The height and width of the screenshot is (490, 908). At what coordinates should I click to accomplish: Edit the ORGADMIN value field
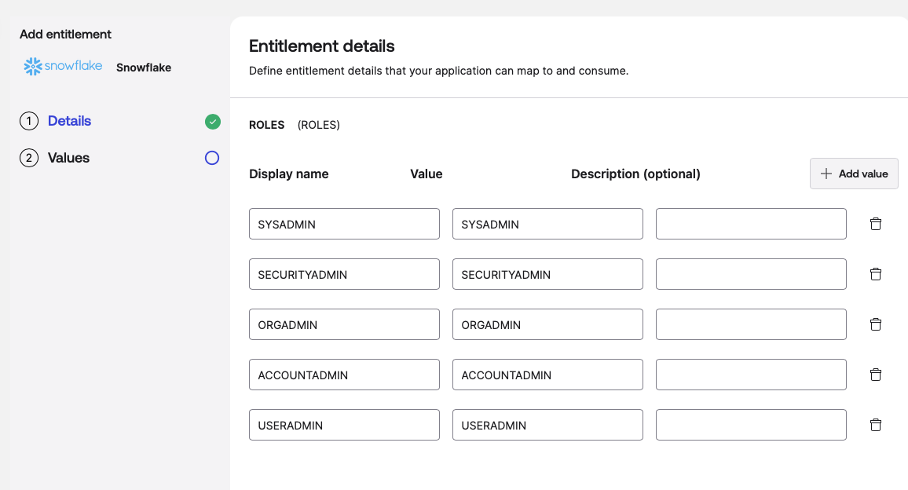547,324
